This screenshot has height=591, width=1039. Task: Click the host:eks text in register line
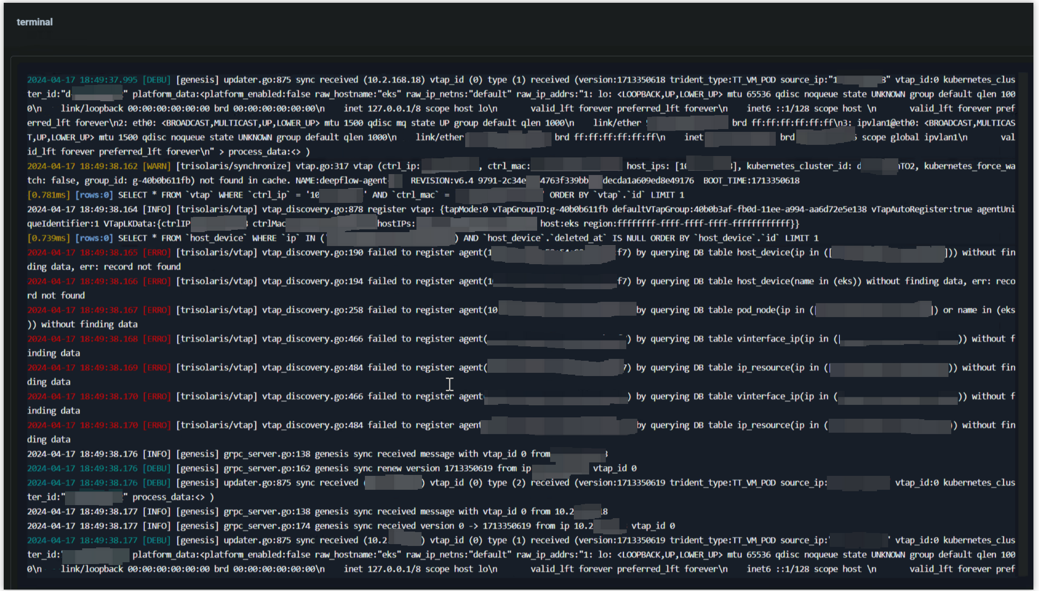point(559,224)
